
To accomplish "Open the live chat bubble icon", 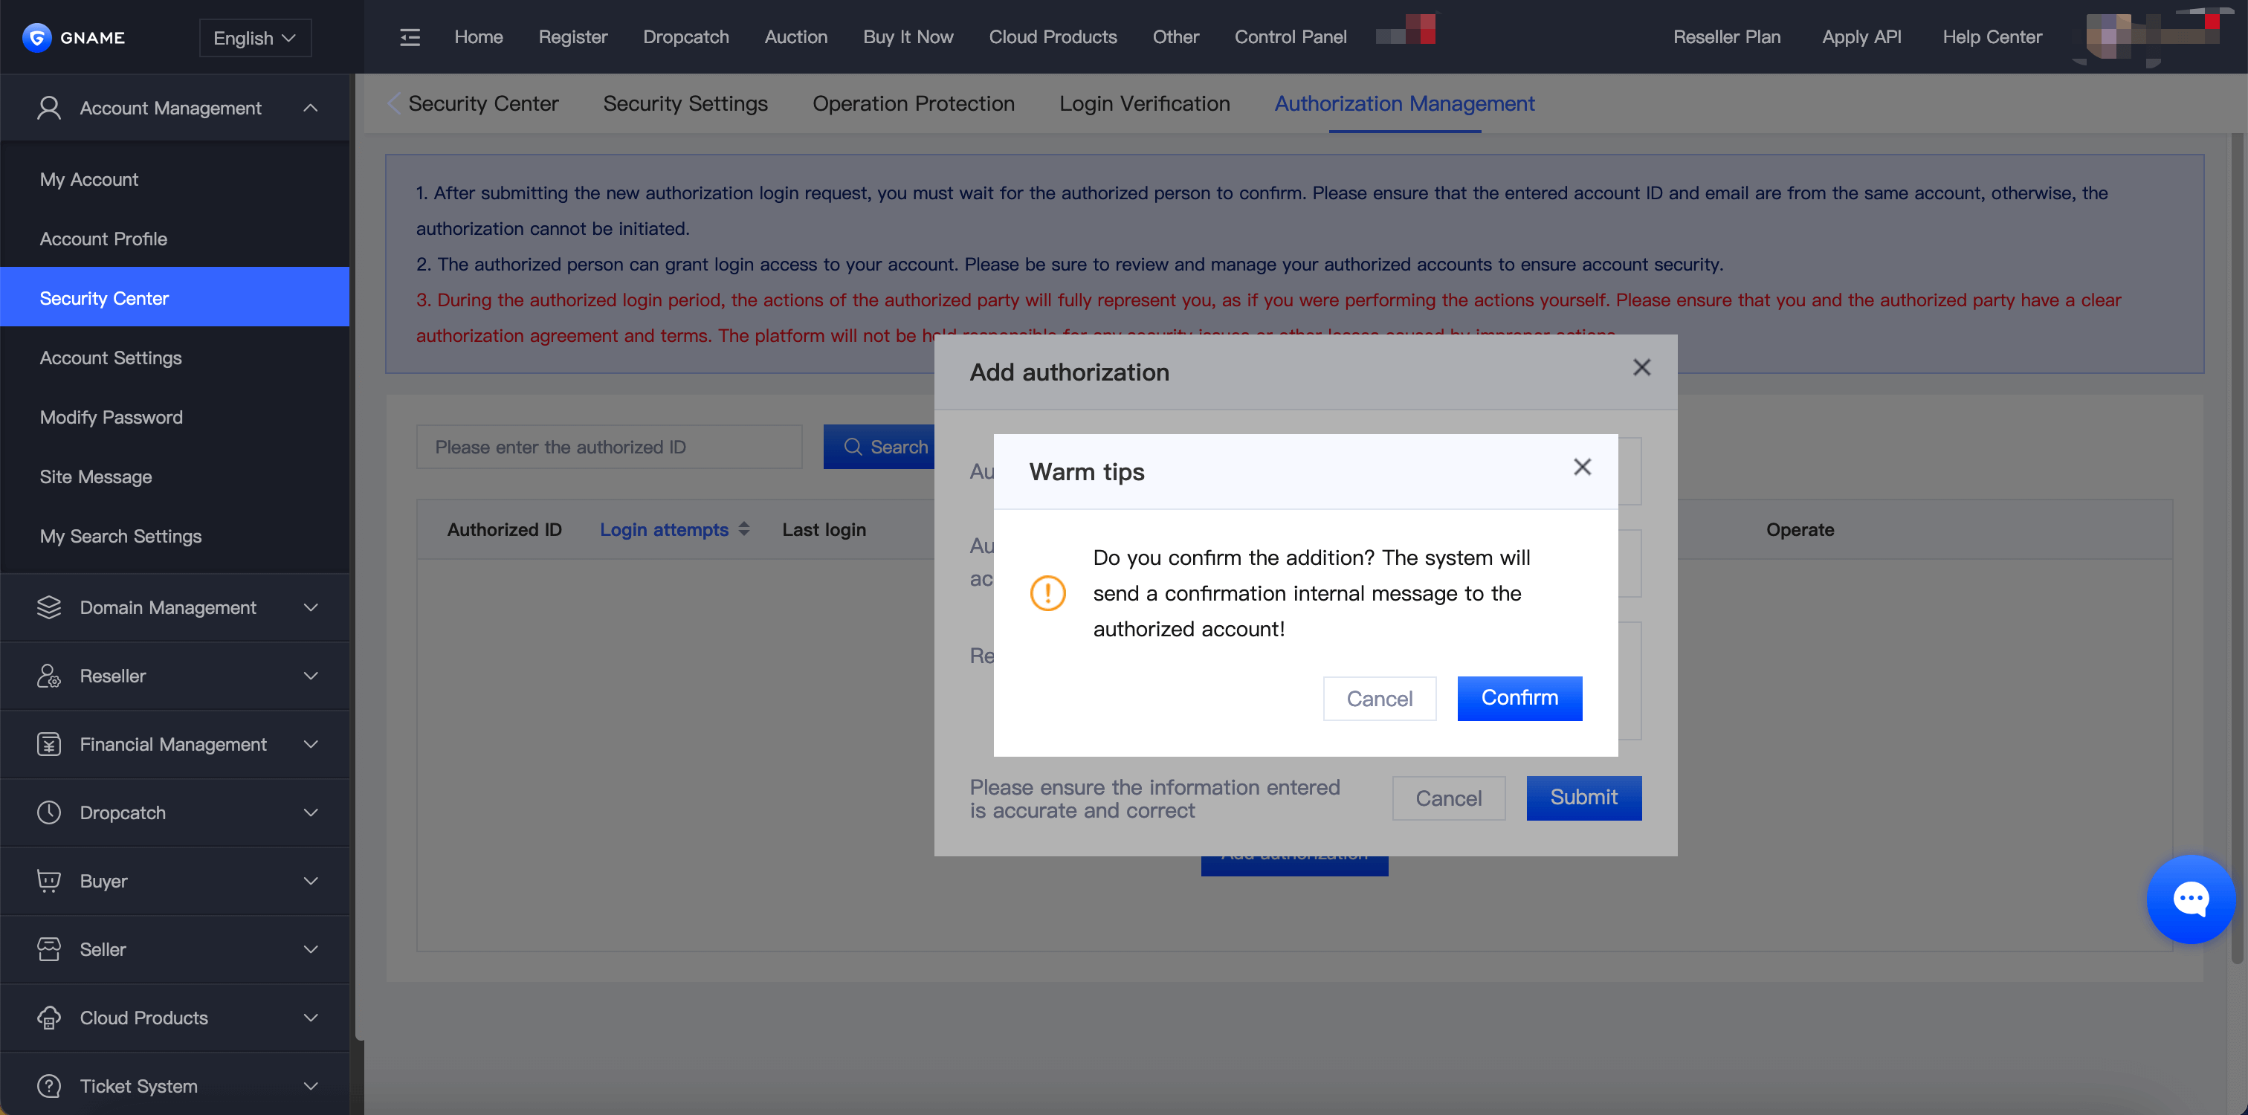I will click(x=2191, y=899).
